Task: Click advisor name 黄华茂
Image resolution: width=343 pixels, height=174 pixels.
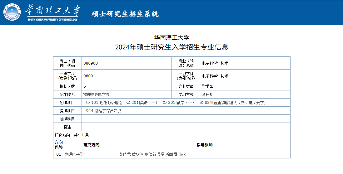Action: tap(137, 154)
